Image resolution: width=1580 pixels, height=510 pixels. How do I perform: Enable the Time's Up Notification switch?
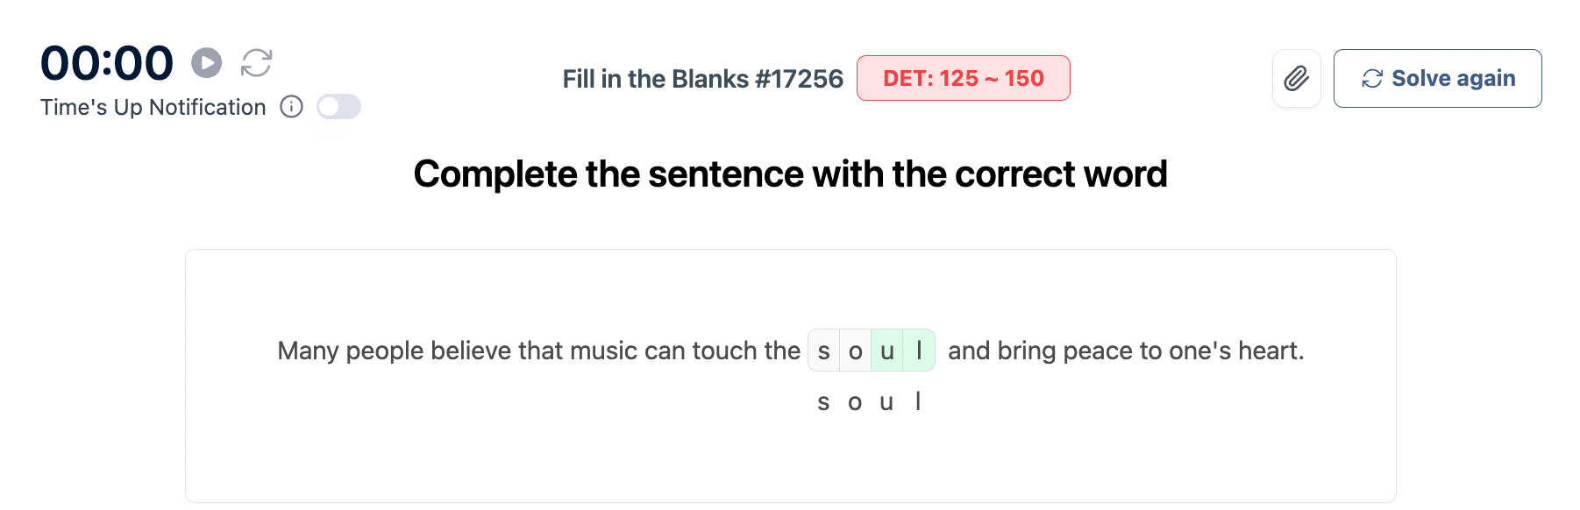[x=338, y=107]
